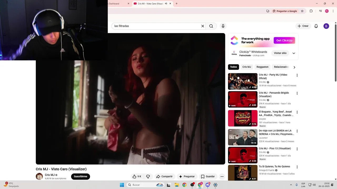Screen dimensions: 337x189
Task: Click the taskbar Buscar search box
Action: coord(146,185)
